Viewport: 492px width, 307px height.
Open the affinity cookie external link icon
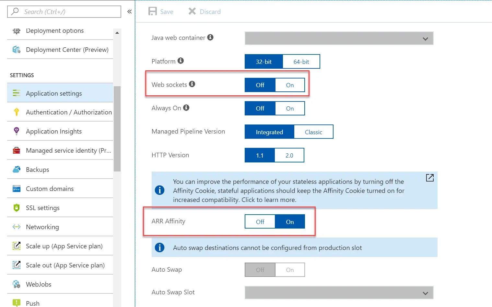(x=430, y=178)
